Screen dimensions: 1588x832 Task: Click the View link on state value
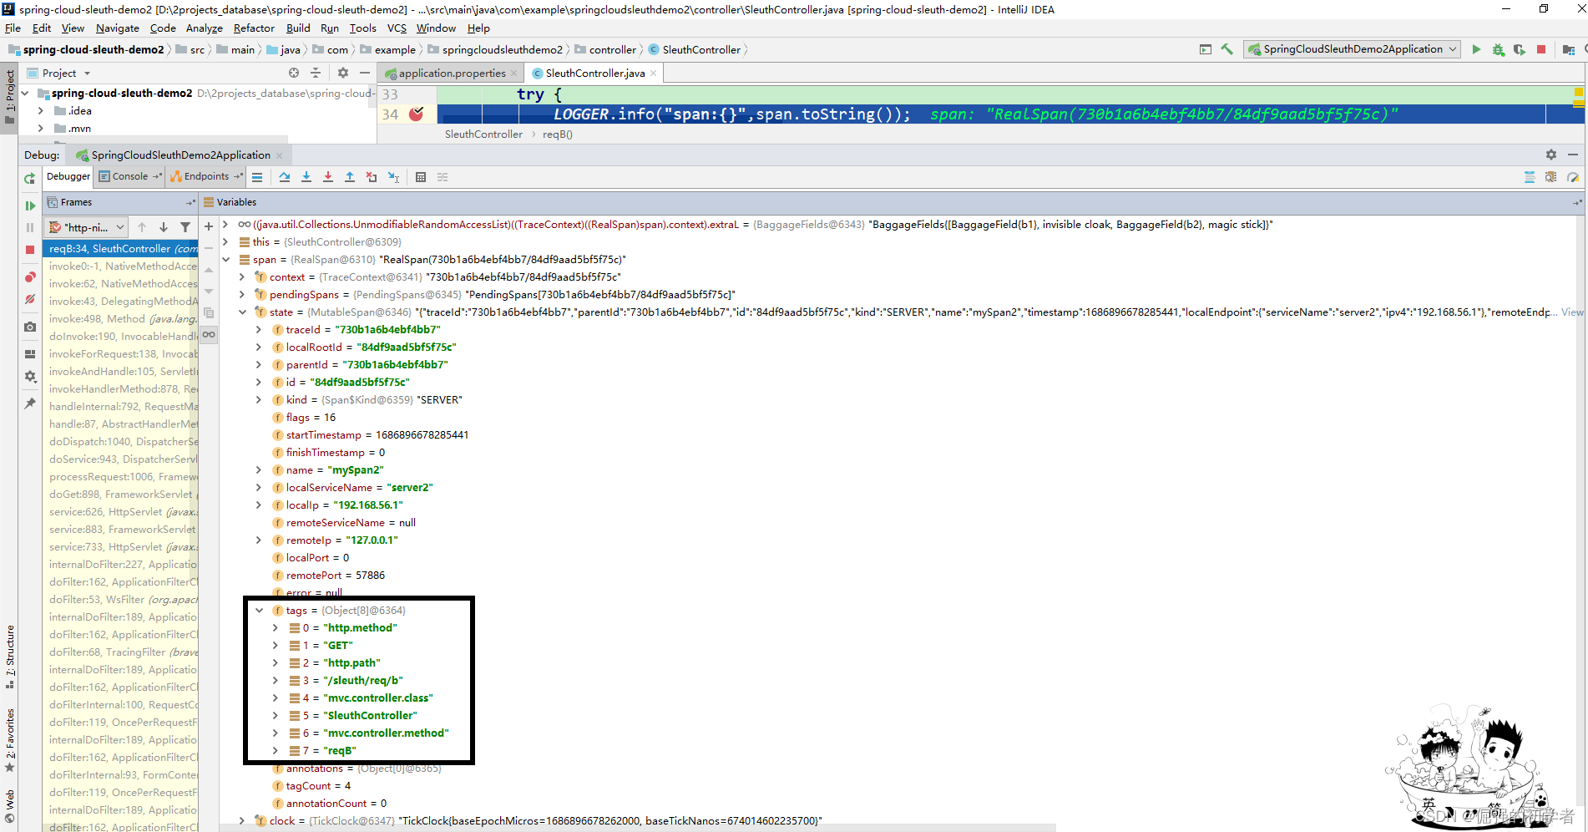[1572, 312]
